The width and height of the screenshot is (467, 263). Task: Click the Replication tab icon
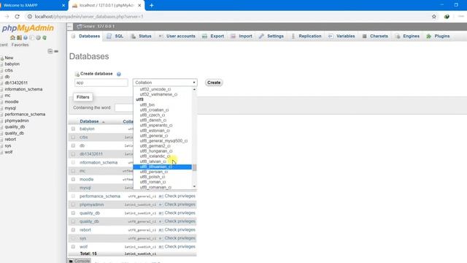point(293,36)
